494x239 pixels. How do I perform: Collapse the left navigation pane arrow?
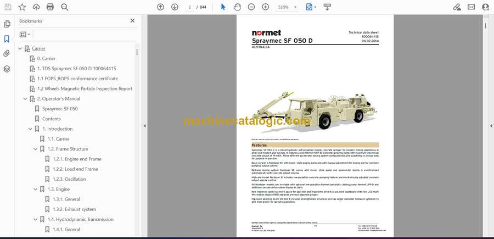144,126
